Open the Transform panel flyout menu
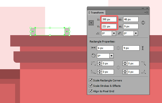162x103 pixels. click(146, 13)
